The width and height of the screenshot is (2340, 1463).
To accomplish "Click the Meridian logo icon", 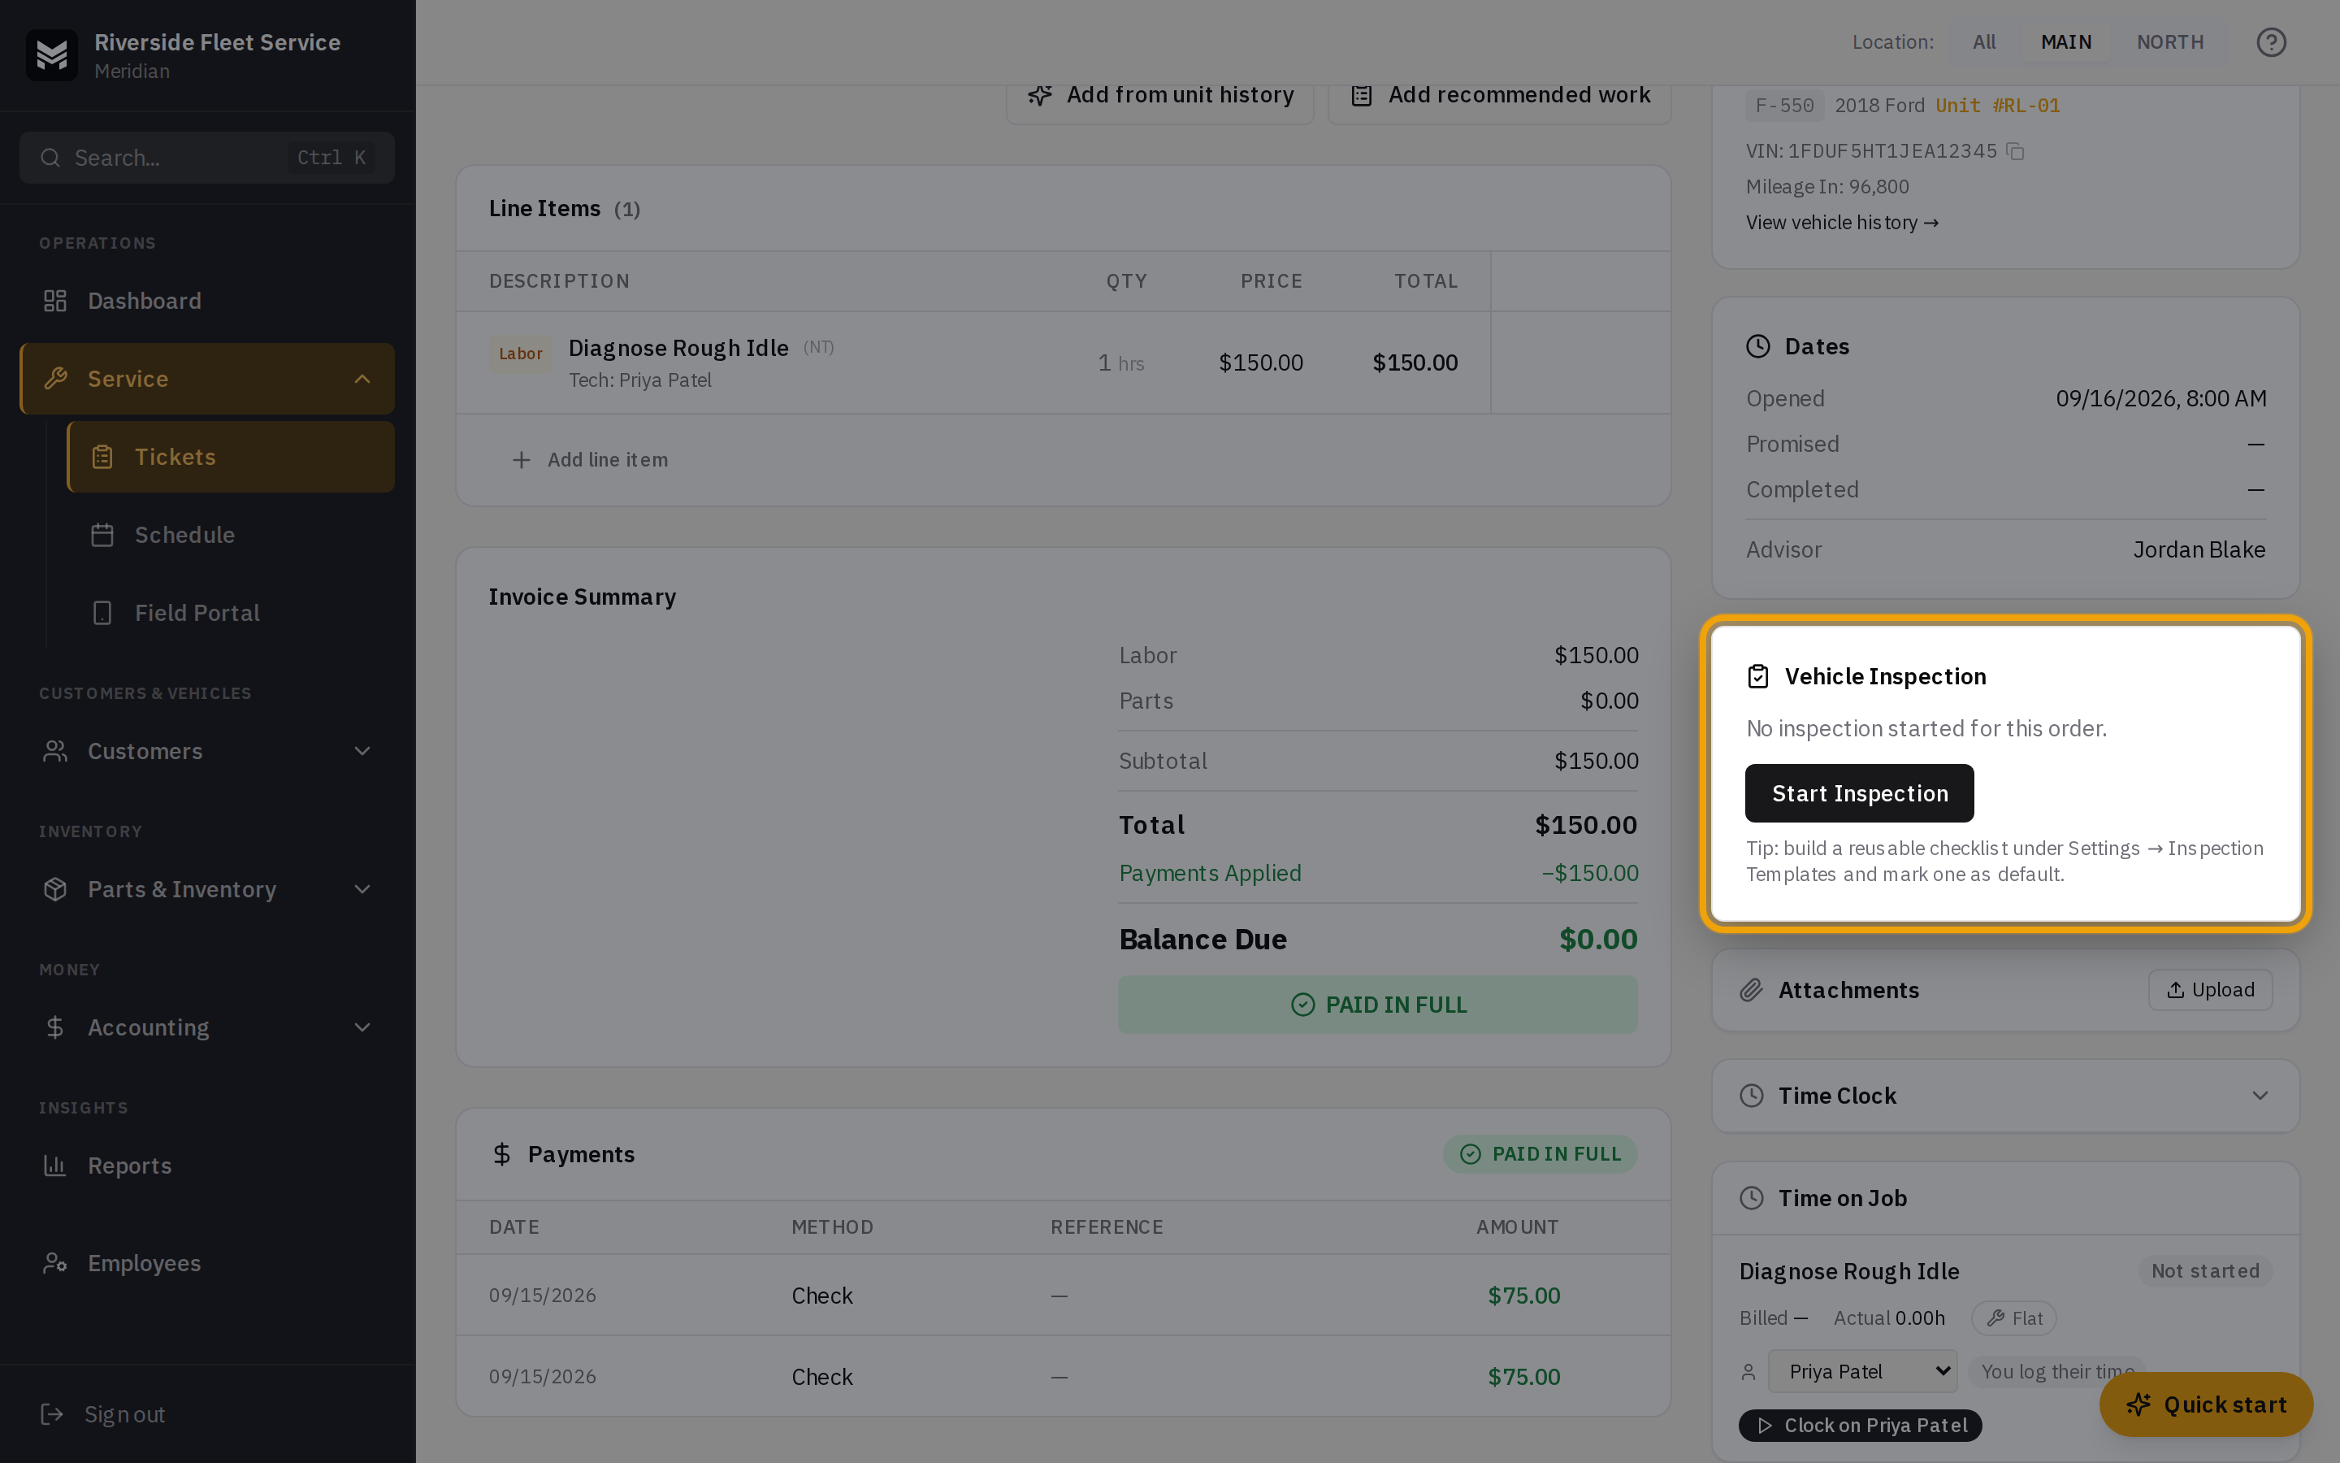I will [52, 55].
